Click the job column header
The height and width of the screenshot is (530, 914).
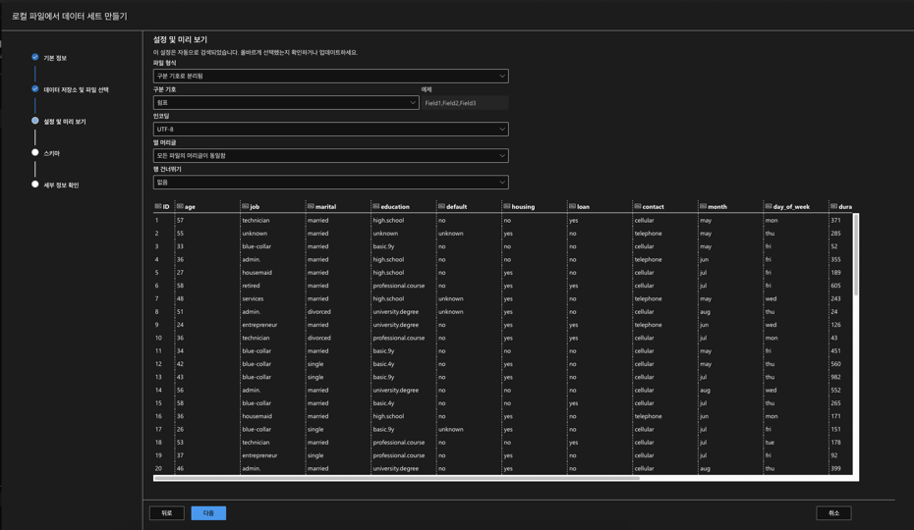(255, 207)
